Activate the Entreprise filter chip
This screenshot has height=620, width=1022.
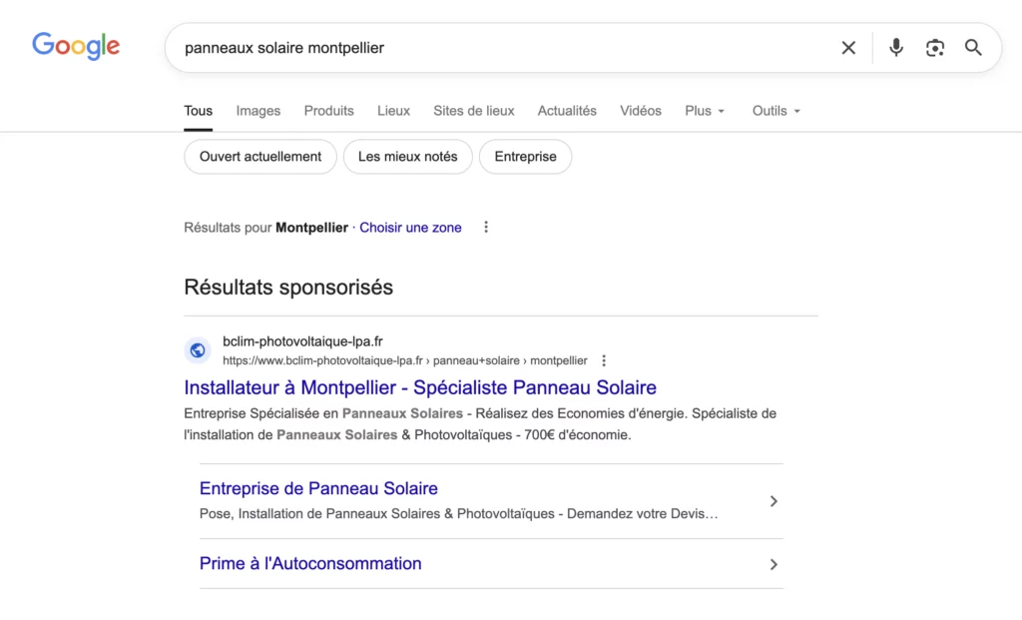525,157
